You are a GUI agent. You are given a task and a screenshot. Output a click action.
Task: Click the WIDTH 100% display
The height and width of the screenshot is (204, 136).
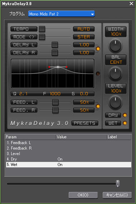click(x=116, y=32)
